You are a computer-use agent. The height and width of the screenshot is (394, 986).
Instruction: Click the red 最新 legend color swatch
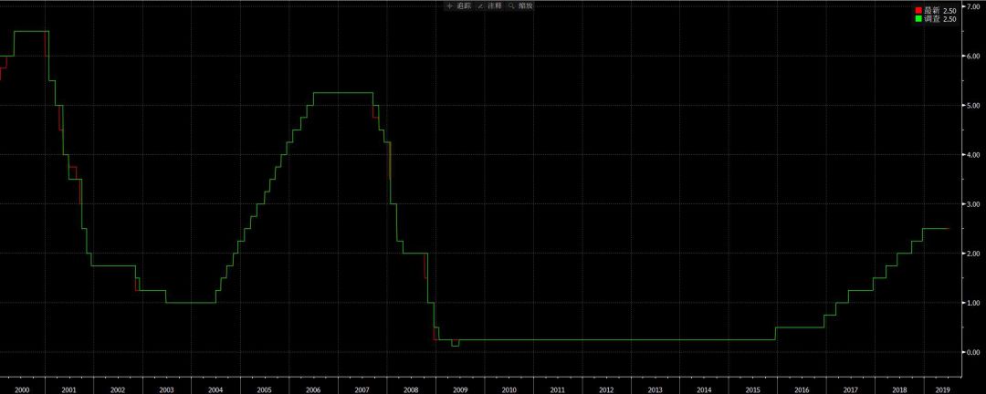click(918, 10)
